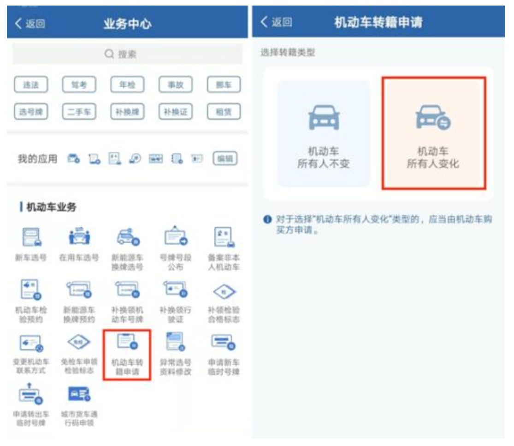Go back from 机动车转籍申请 page

(276, 22)
